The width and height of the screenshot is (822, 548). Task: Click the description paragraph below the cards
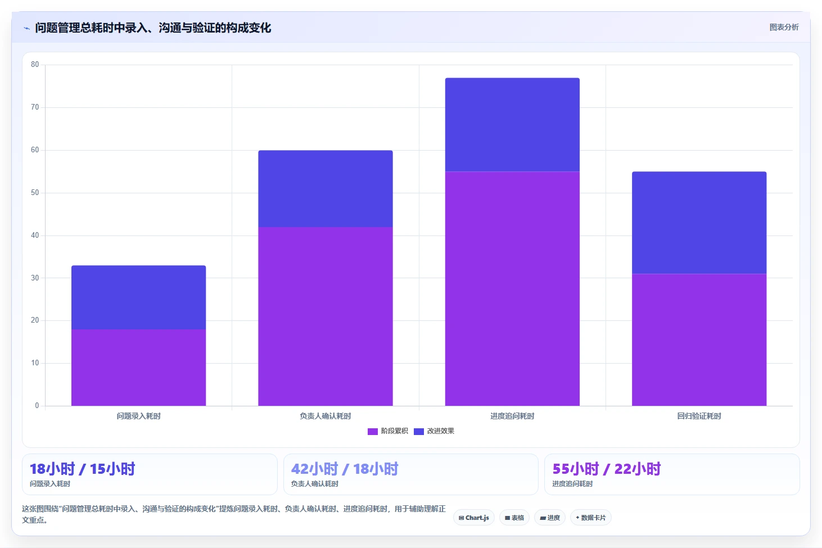pyautogui.click(x=234, y=514)
